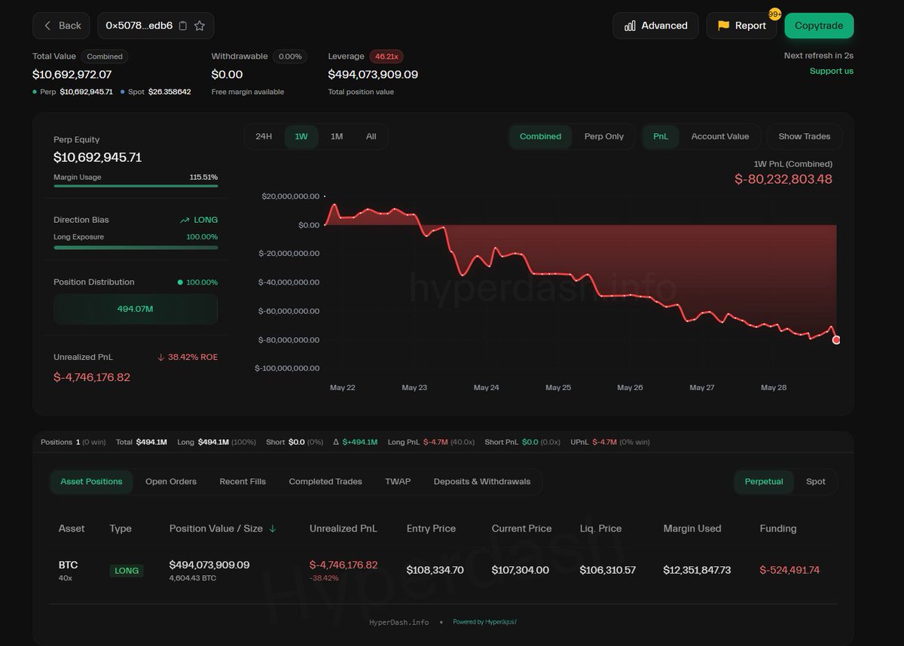Click the BTC asset row name
904x646 pixels.
click(x=69, y=565)
